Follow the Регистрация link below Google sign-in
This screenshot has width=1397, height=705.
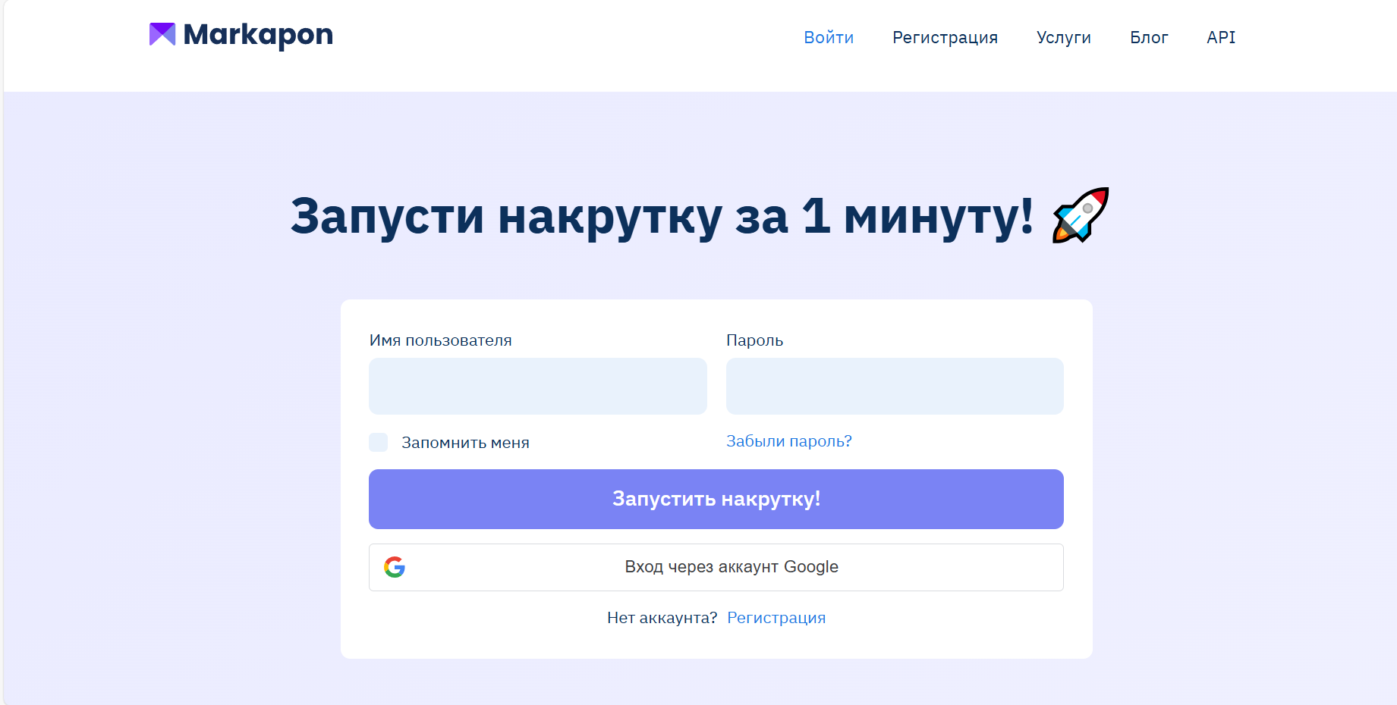tap(776, 618)
